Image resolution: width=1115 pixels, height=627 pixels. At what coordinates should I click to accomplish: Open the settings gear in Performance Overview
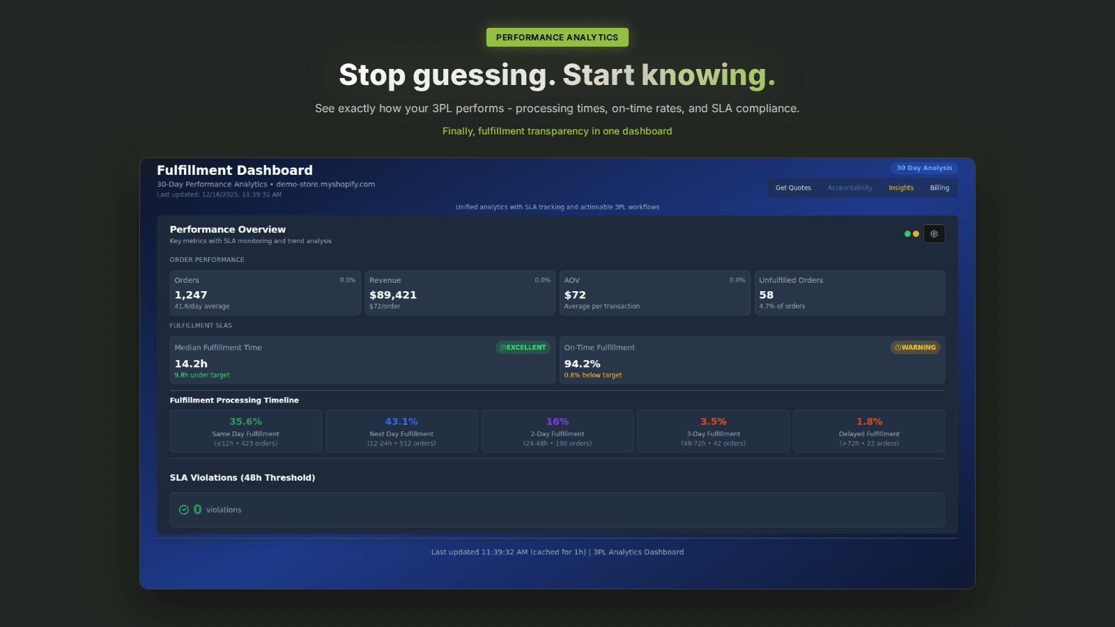934,234
